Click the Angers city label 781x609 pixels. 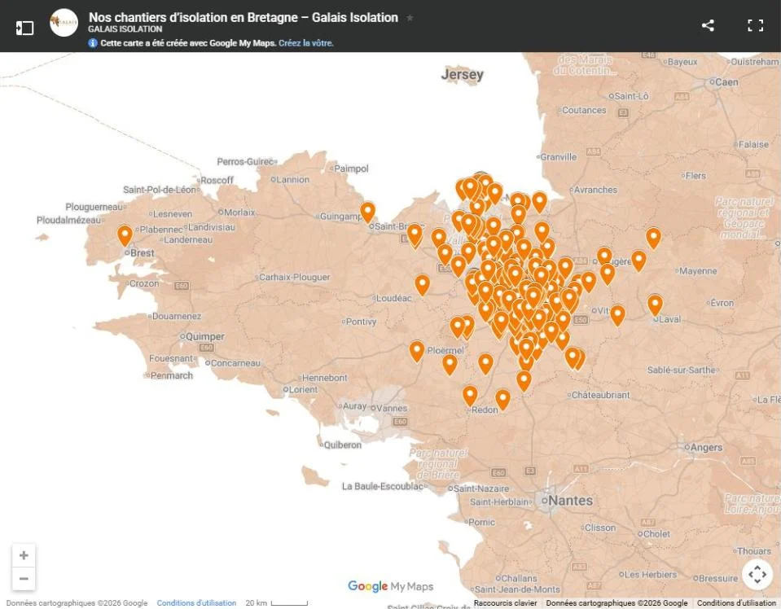pyautogui.click(x=706, y=447)
